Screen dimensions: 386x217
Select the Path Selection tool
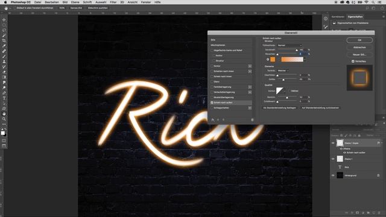pyautogui.click(x=4, y=103)
